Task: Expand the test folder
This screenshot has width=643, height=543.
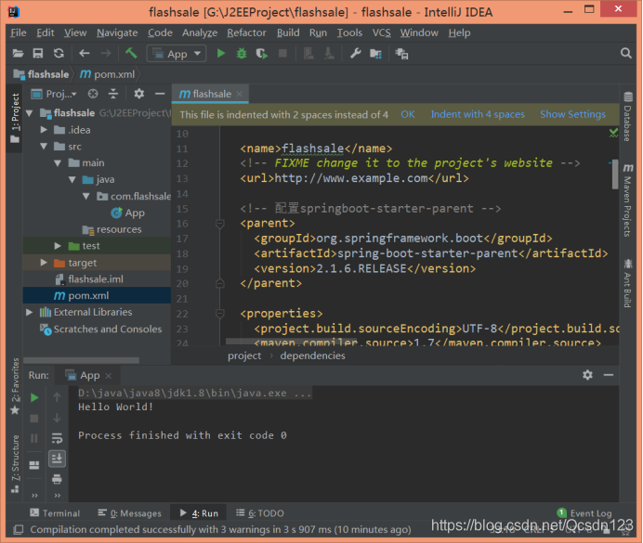Action: pos(58,246)
